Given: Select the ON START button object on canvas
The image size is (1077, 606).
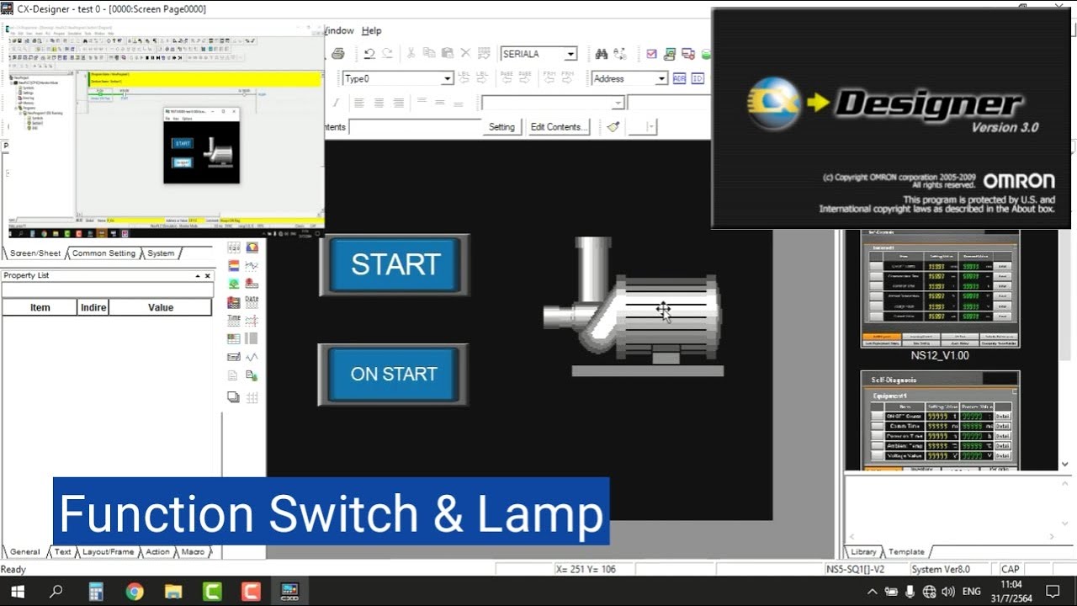Looking at the screenshot, I should coord(393,375).
